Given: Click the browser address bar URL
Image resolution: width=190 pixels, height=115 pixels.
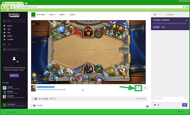Looking at the screenshot, I should [x=26, y=7].
